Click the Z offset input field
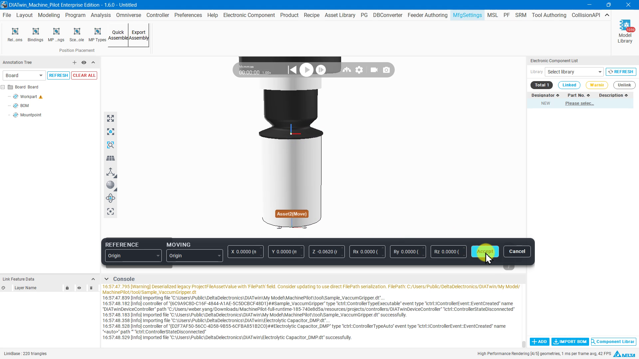The image size is (639, 359). [327, 252]
